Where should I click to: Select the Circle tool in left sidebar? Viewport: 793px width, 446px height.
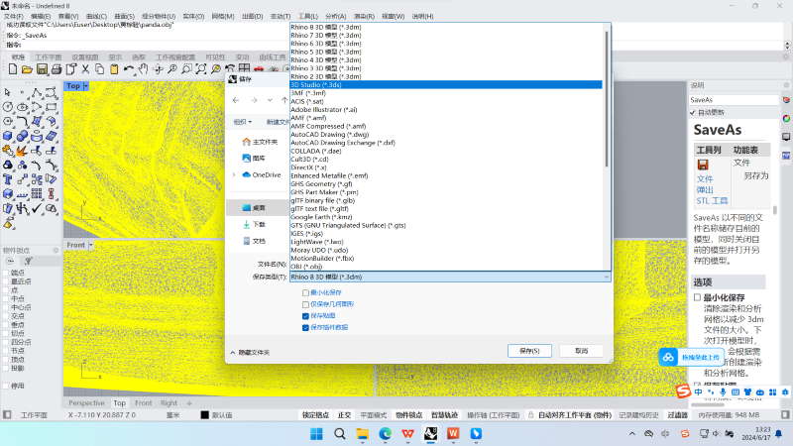click(x=8, y=107)
